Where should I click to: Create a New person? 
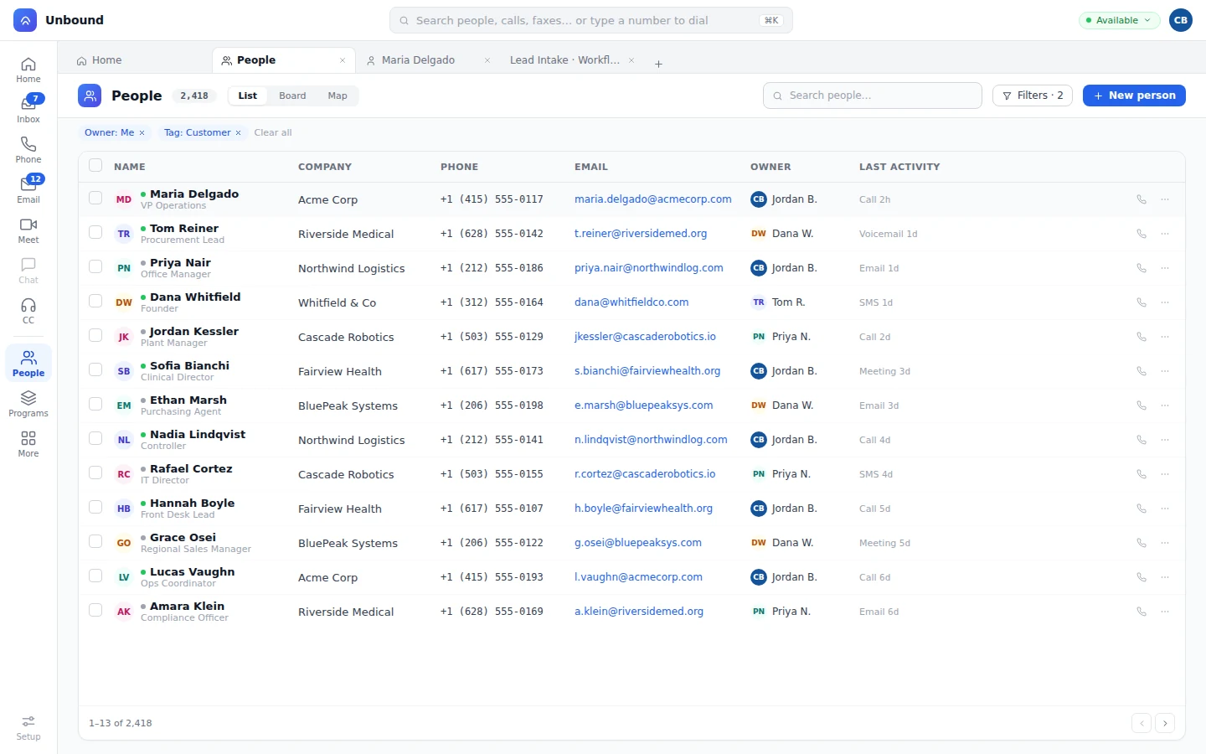pyautogui.click(x=1134, y=96)
